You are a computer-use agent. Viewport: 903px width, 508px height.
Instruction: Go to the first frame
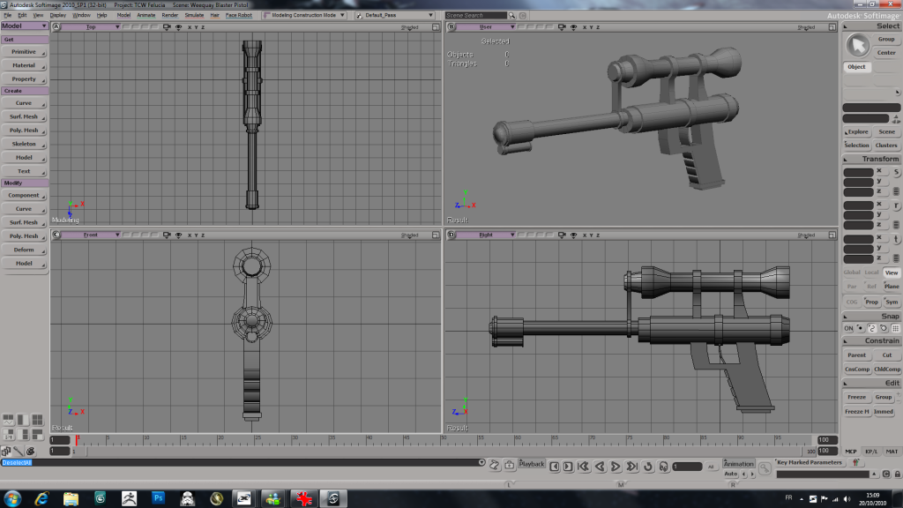click(x=583, y=467)
